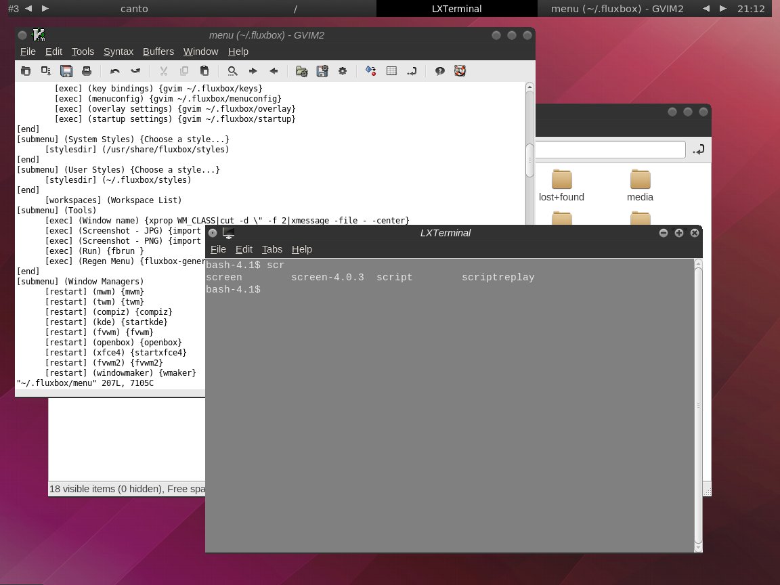Screen dimensions: 780x585
Task: Select the GVIM2 menu entry in taskbar
Action: tap(617, 8)
